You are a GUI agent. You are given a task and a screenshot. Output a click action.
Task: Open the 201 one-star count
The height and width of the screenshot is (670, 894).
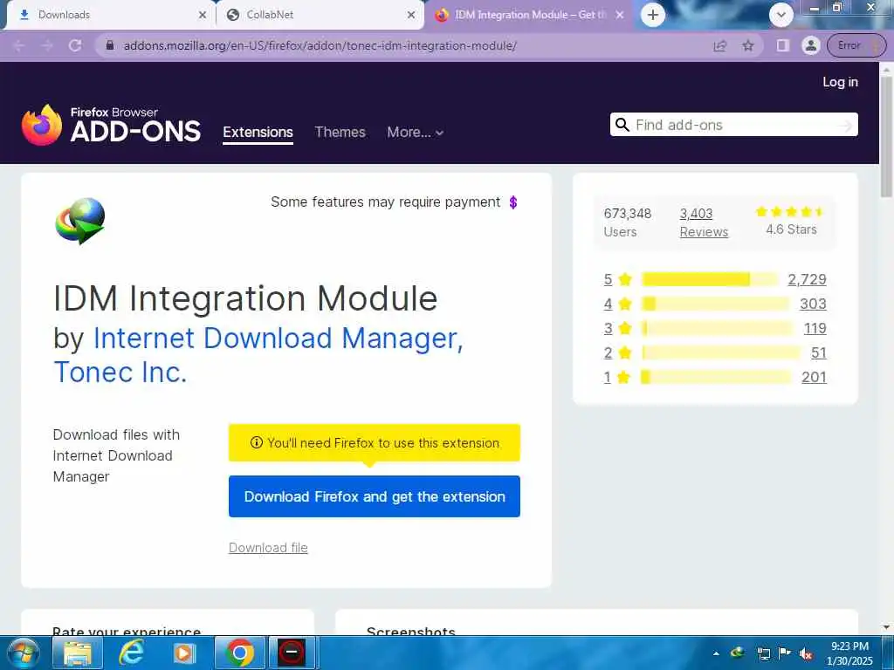(815, 377)
